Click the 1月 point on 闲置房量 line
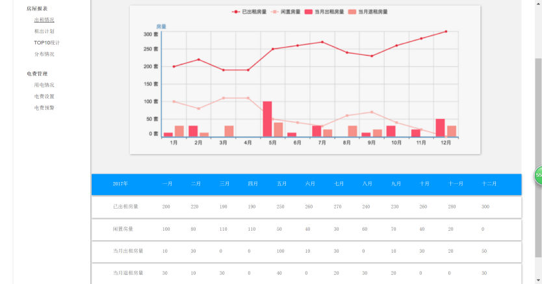 click(174, 101)
